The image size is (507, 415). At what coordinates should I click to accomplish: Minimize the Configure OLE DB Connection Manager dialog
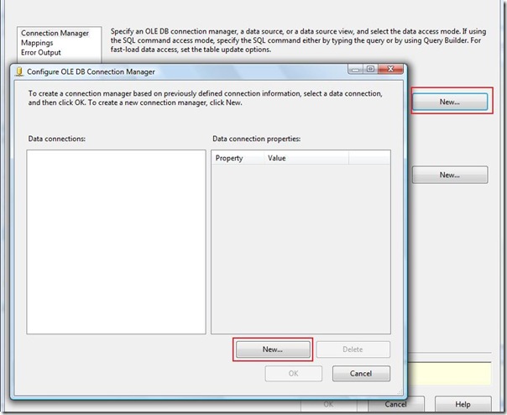point(355,69)
